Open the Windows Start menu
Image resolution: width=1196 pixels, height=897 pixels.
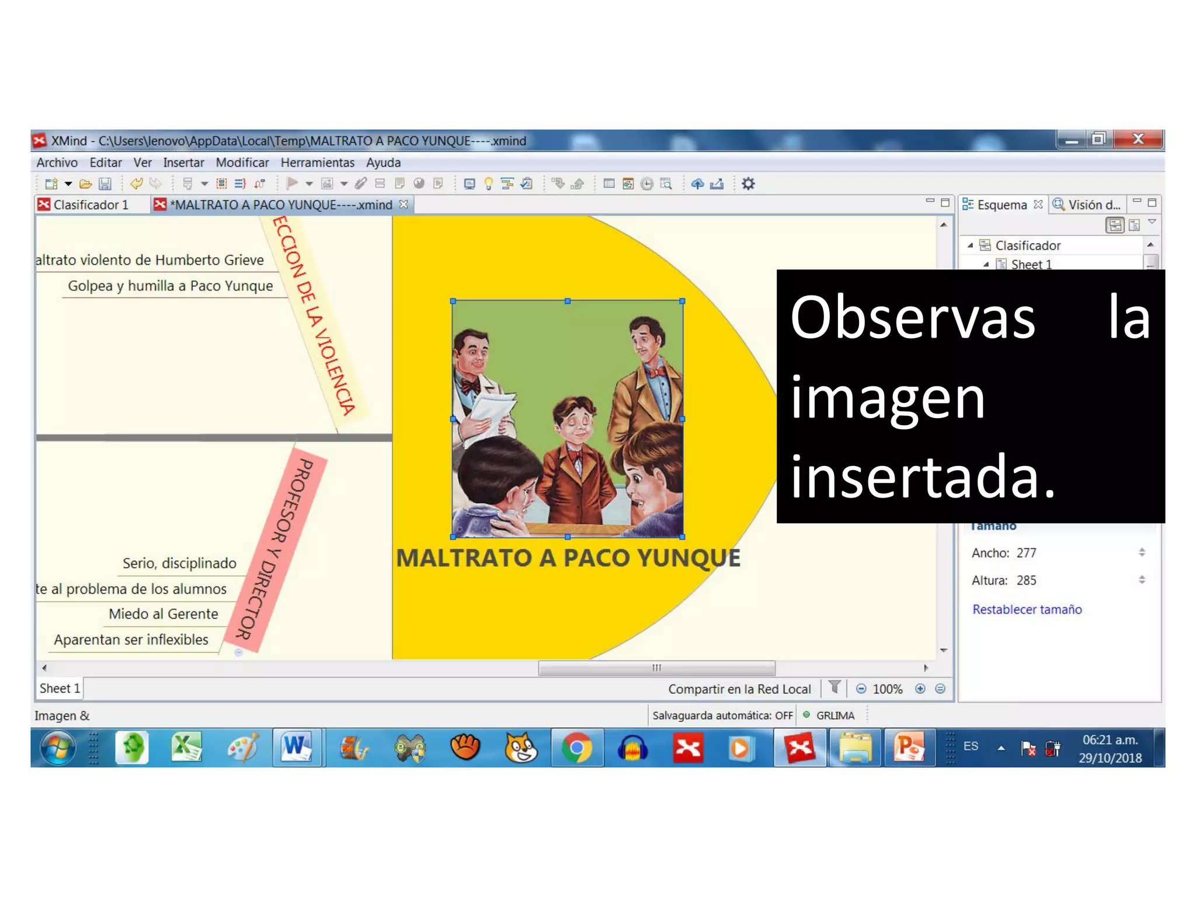point(58,748)
